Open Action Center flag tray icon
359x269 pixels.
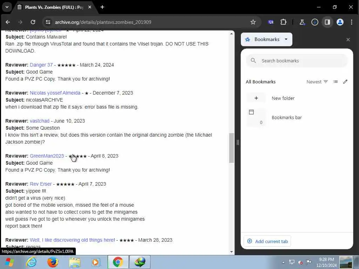(309, 262)
